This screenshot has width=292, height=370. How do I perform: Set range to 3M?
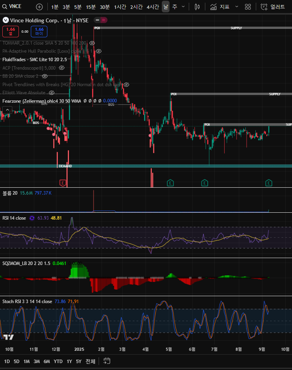(x=37, y=361)
